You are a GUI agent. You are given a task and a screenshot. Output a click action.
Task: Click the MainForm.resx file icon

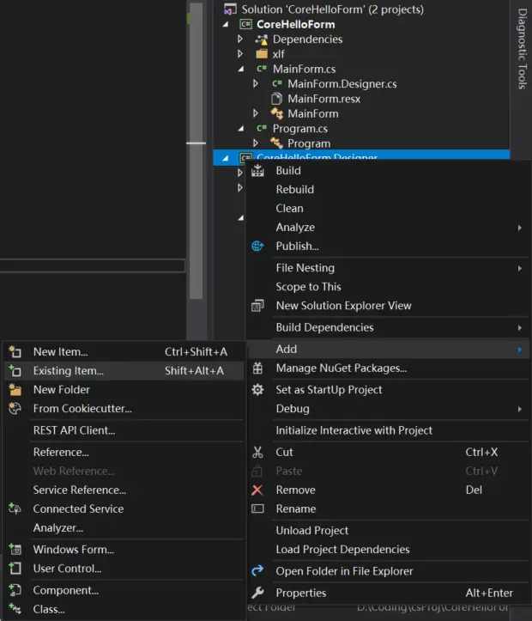tap(276, 99)
